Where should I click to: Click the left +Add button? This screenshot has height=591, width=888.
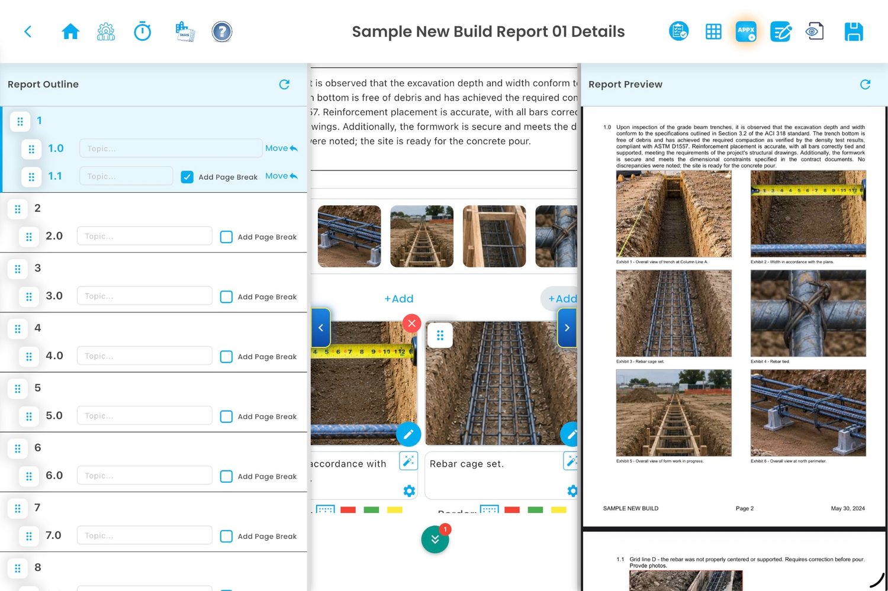pos(399,299)
